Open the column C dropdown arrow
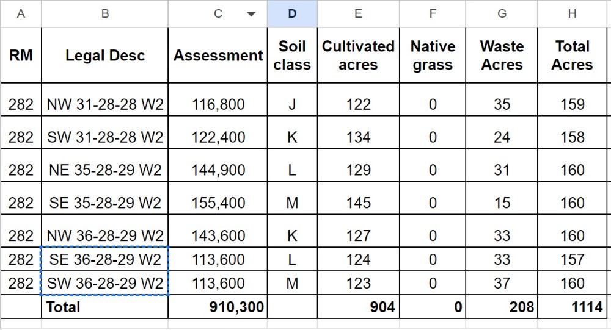Screen dimensions: 611x330 point(251,15)
